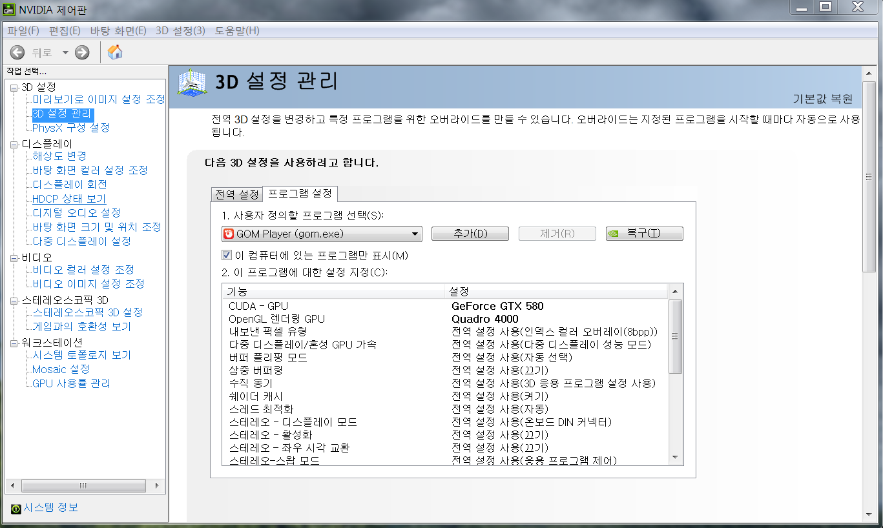
Task: Collapse the 비디오 tree node
Action: click(x=14, y=258)
